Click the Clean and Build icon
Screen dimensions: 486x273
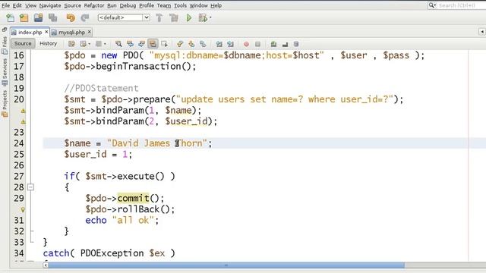click(x=174, y=17)
